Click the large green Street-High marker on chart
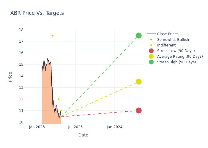 pyautogui.click(x=138, y=36)
